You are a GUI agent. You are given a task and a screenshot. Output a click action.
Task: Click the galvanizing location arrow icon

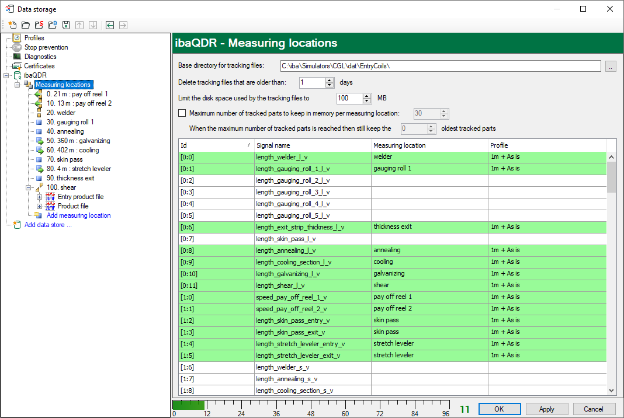[39, 141]
